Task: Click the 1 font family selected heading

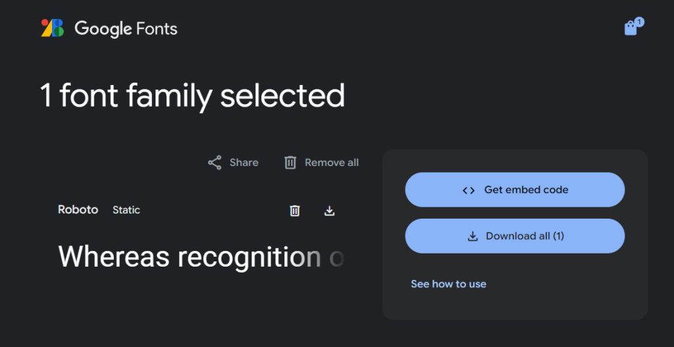Action: (x=192, y=96)
